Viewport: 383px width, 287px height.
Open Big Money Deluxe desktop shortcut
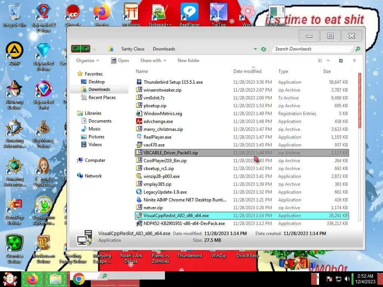tap(43, 133)
